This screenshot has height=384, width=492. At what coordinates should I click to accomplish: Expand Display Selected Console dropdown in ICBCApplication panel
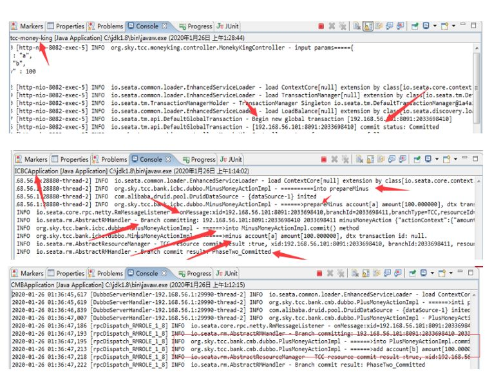[x=437, y=159]
